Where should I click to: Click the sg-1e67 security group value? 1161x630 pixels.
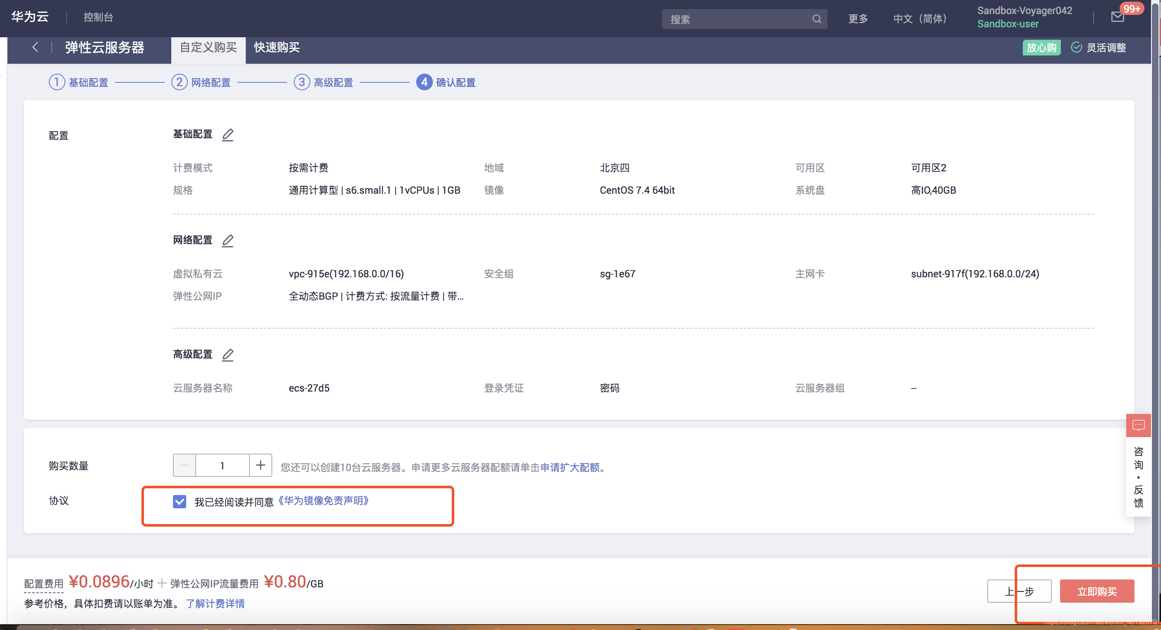(x=617, y=274)
